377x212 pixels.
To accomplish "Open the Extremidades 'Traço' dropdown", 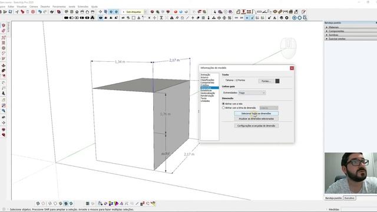I will [x=252, y=93].
